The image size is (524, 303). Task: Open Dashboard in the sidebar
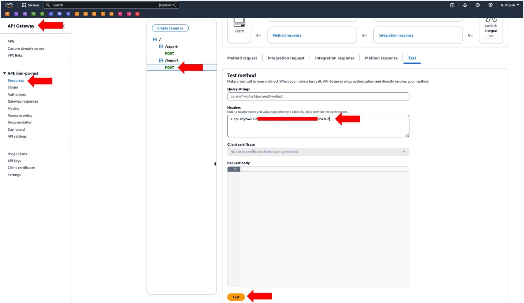[x=16, y=129]
